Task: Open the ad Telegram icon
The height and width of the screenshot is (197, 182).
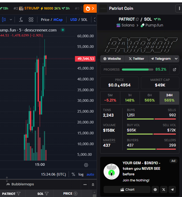Action: pyautogui.click(x=172, y=189)
